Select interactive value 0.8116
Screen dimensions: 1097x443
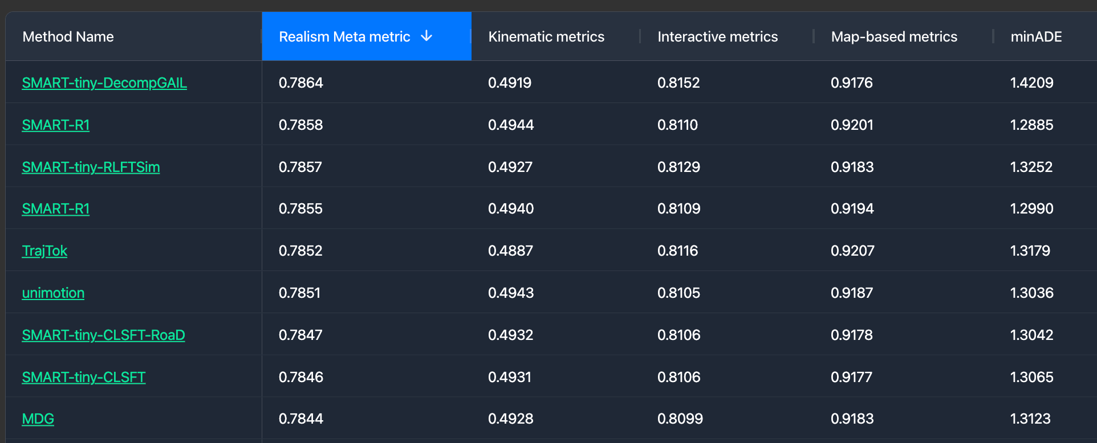(677, 251)
